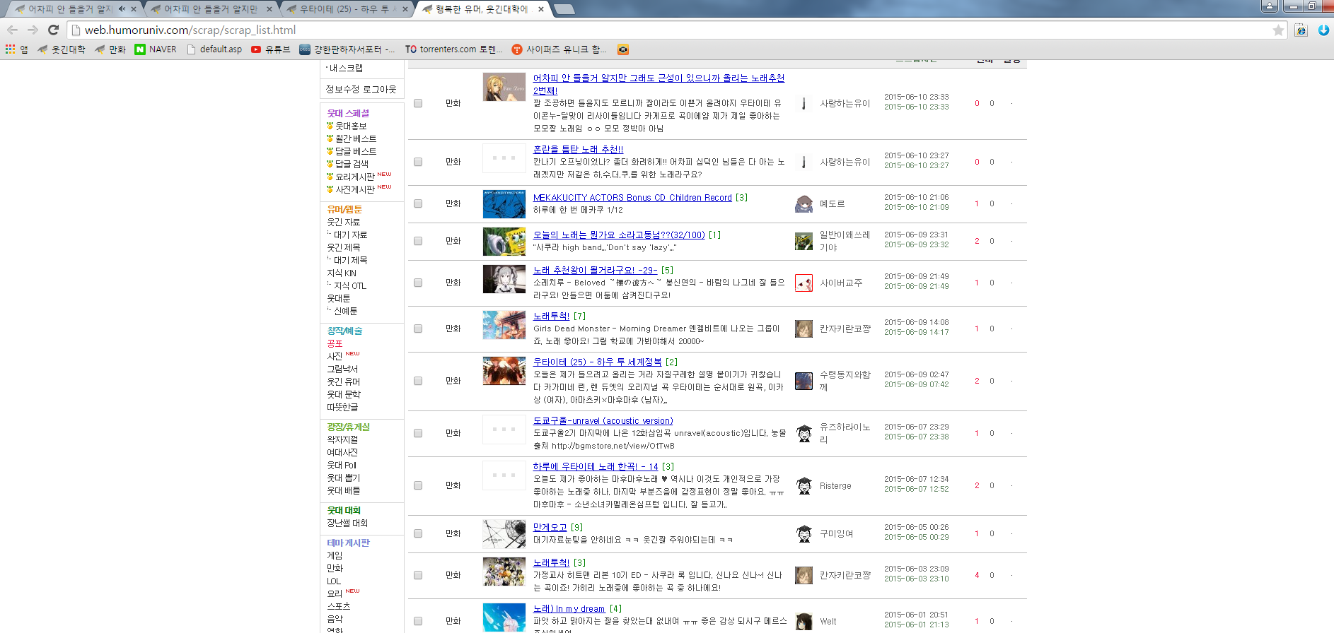Open the IE Tab extension icon
Image resolution: width=1334 pixels, height=633 pixels.
(x=1301, y=30)
